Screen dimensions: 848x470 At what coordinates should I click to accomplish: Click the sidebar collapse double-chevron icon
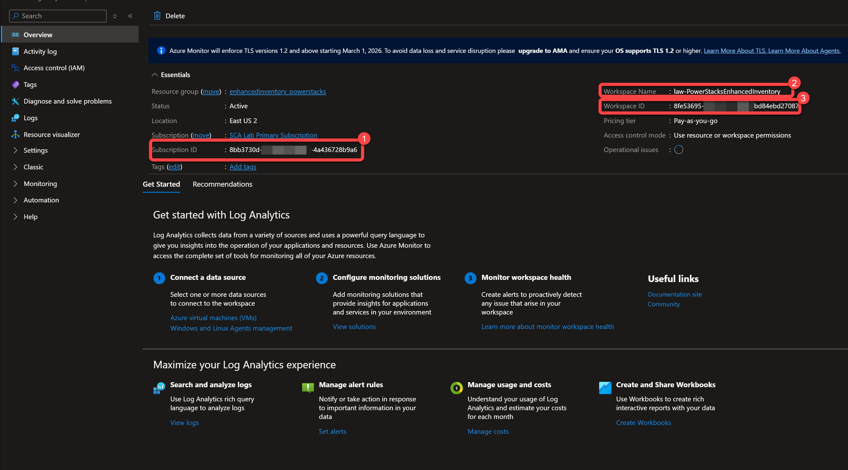click(x=130, y=16)
